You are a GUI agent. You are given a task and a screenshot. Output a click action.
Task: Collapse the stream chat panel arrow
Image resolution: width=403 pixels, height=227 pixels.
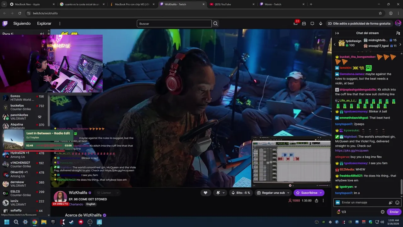[337, 33]
